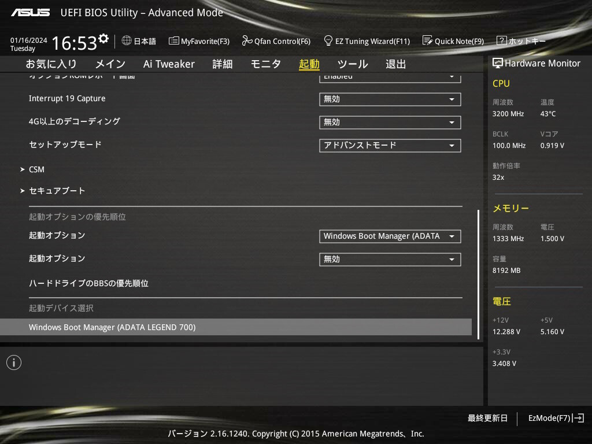Click the セットアップモード label

(x=65, y=145)
